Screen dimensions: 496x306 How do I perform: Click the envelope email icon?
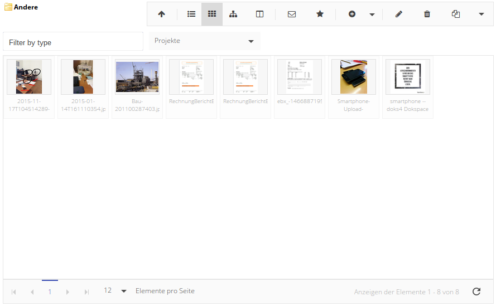point(292,14)
